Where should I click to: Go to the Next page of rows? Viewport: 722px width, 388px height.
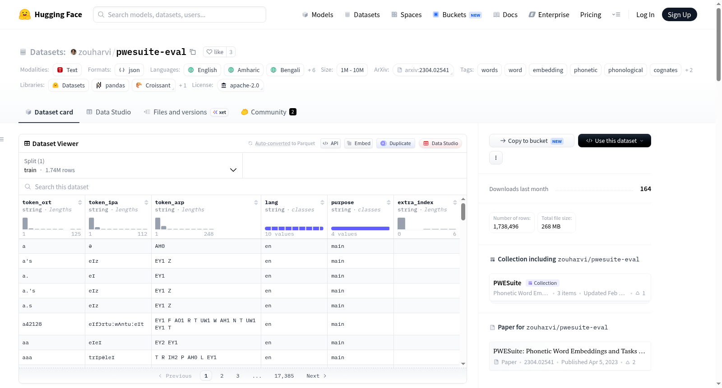point(316,376)
